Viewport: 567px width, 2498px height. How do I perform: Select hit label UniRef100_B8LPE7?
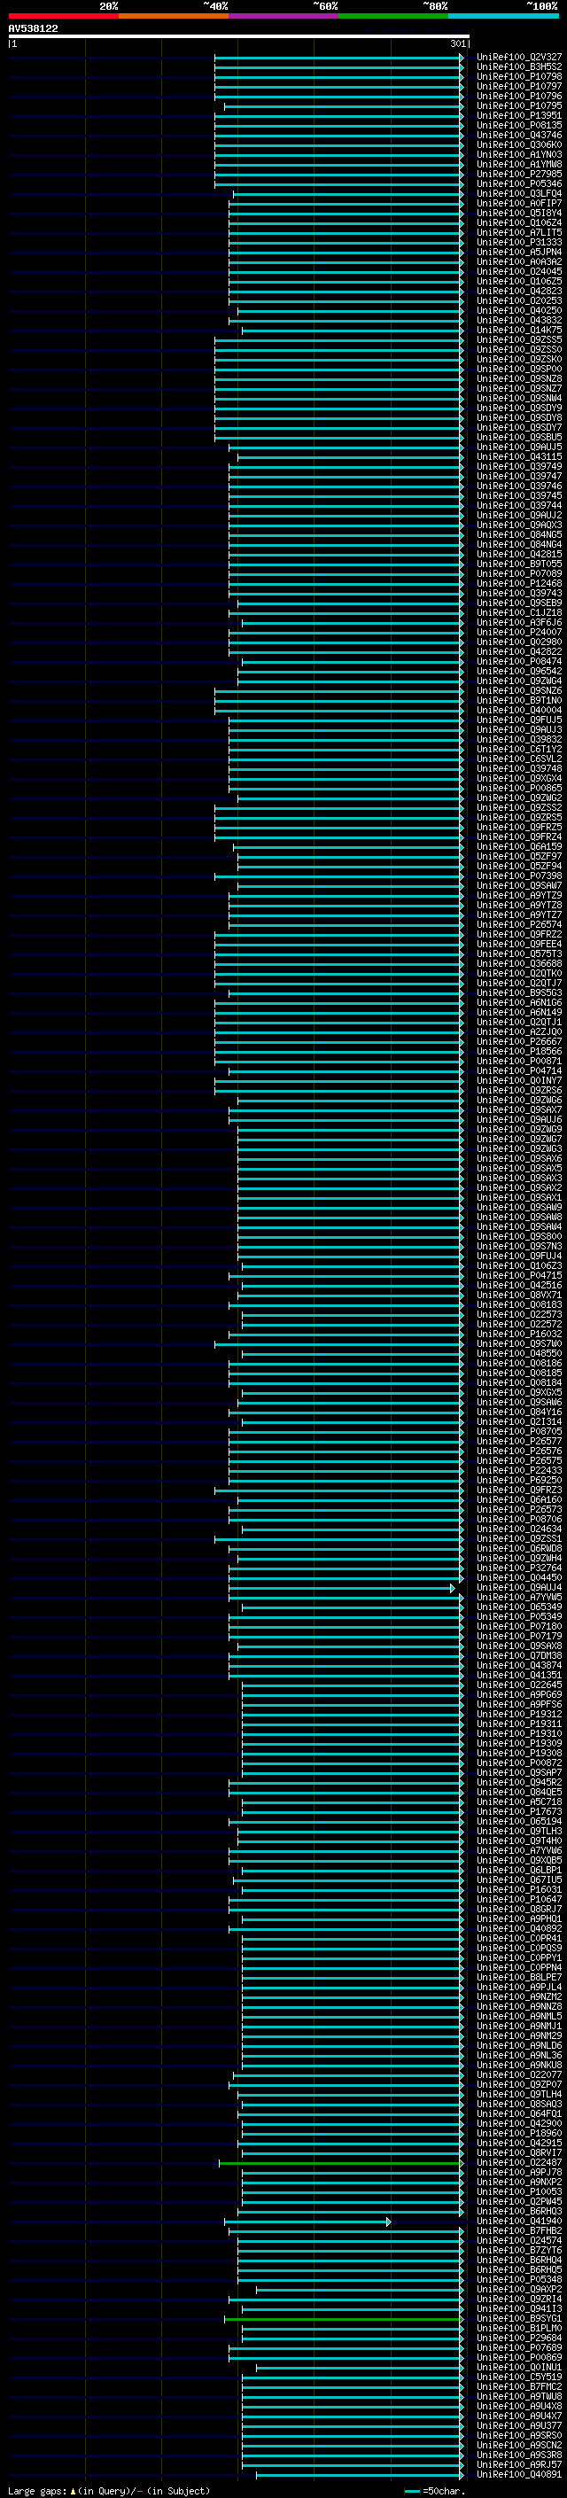(x=519, y=1977)
